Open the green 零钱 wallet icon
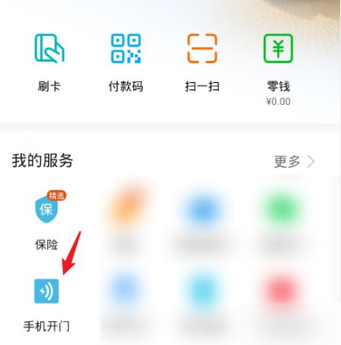This screenshot has width=341, height=345. tap(278, 48)
